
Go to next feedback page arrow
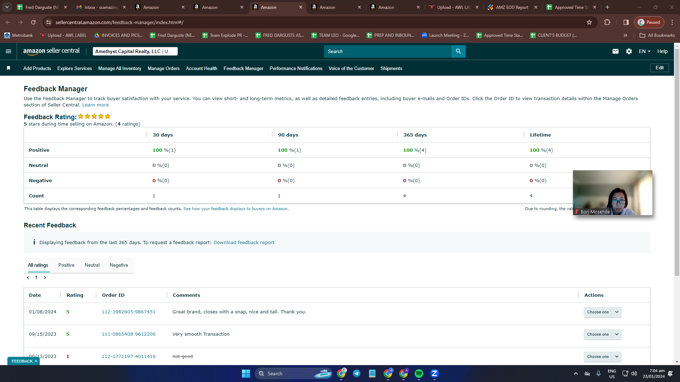(45, 278)
